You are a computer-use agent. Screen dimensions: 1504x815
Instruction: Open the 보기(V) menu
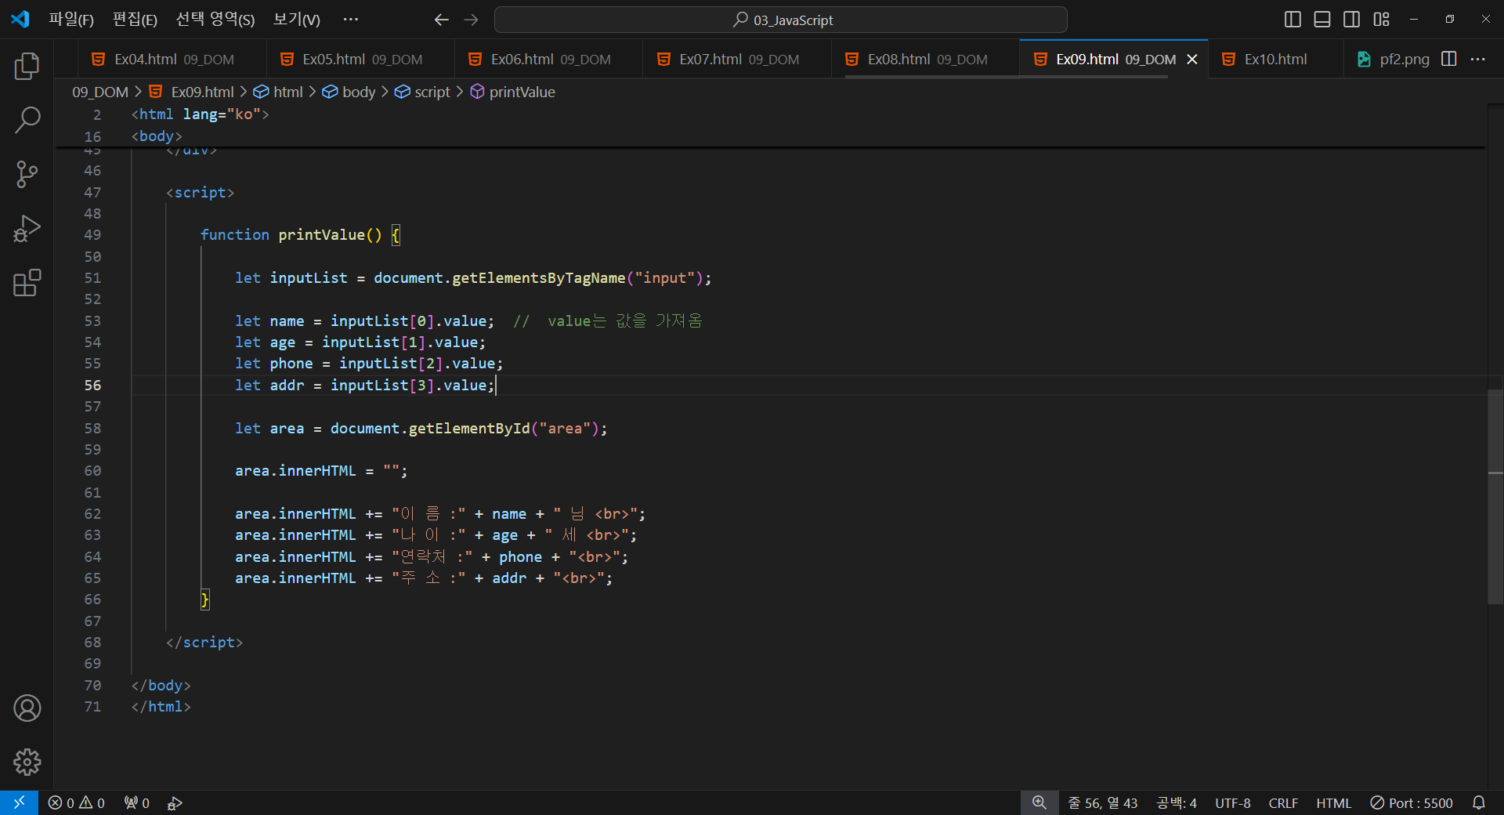[x=296, y=20]
